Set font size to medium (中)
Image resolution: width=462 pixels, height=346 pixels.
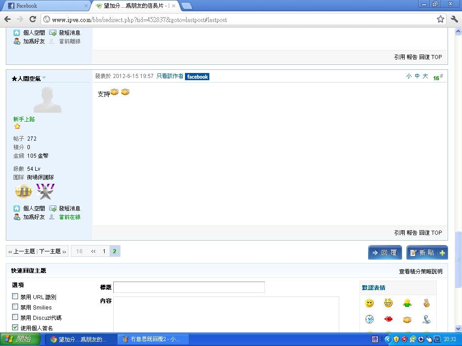417,76
